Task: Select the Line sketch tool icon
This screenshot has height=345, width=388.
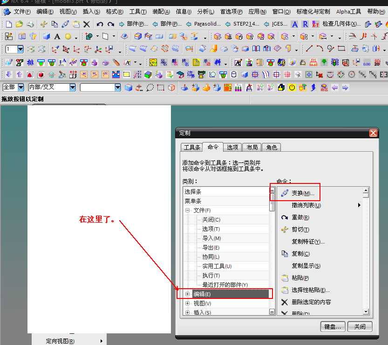Action: point(309,48)
